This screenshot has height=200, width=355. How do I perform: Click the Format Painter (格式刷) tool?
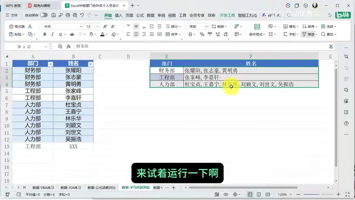[x=17, y=27]
